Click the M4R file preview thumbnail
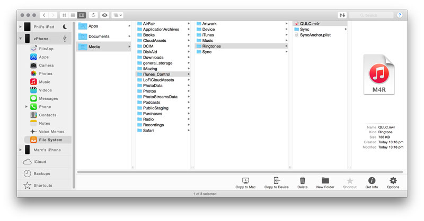This screenshot has width=424, height=221. coord(379,75)
